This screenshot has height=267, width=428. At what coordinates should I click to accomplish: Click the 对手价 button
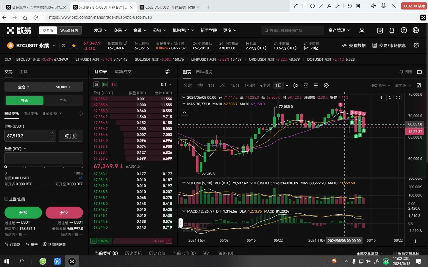point(71,136)
